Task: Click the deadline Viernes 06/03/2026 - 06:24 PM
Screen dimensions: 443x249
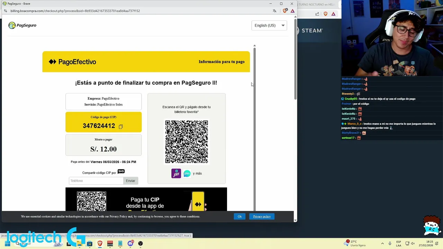Action: click(113, 162)
